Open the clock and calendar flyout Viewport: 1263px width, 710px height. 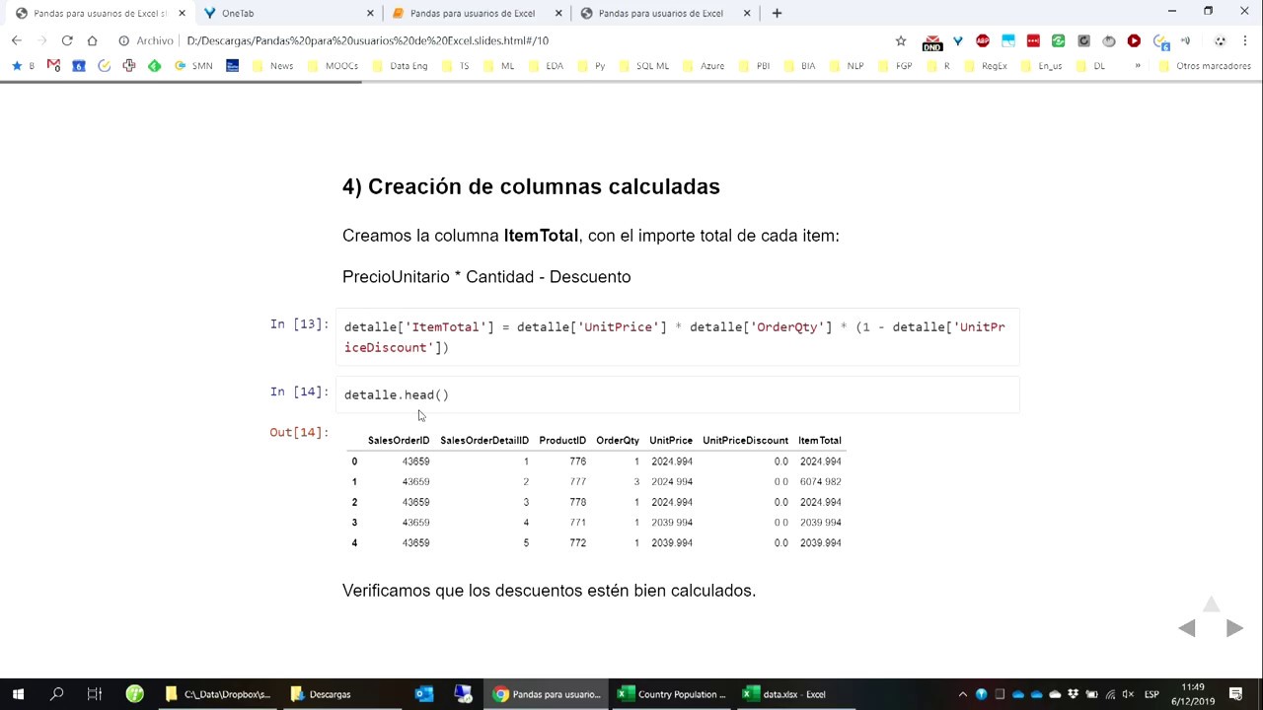pos(1193,694)
